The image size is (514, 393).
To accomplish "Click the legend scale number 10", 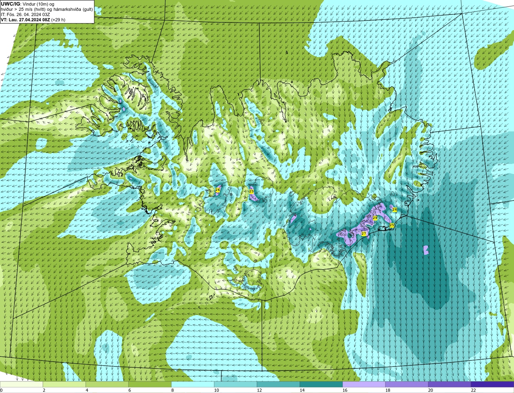I will pos(216,390).
